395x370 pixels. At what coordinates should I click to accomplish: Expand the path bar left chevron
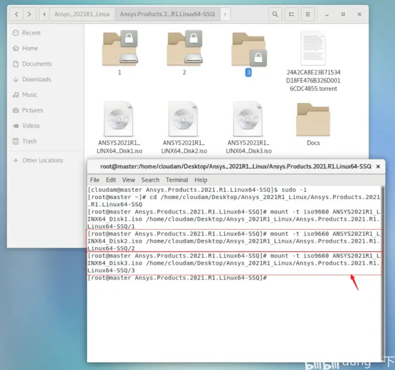44,14
